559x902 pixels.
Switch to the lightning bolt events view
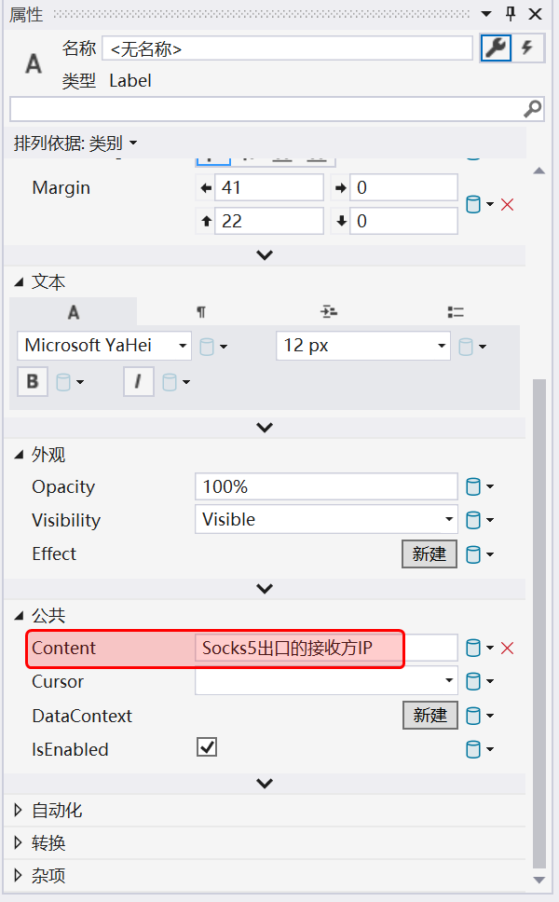[527, 48]
